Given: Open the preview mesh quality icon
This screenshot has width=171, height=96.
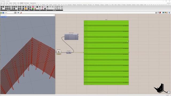Looking at the screenshot, I should click(167, 13).
